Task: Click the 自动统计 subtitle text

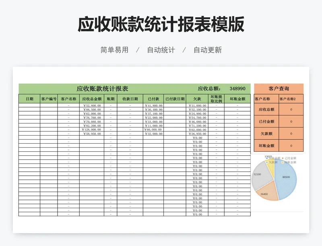Action: tap(161, 50)
